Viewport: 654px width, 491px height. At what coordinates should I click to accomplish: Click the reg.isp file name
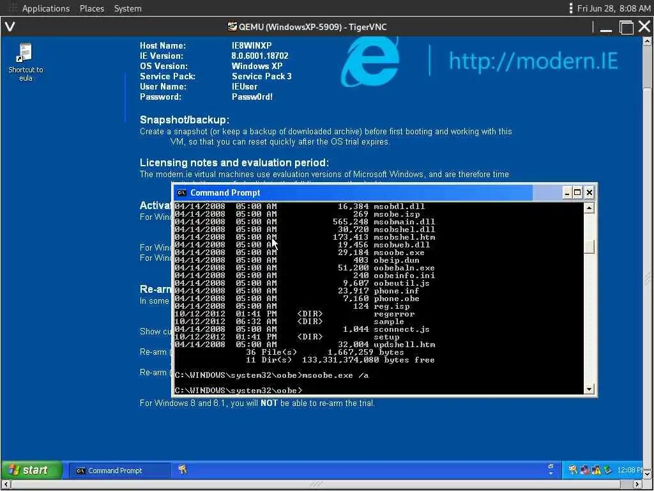(392, 306)
